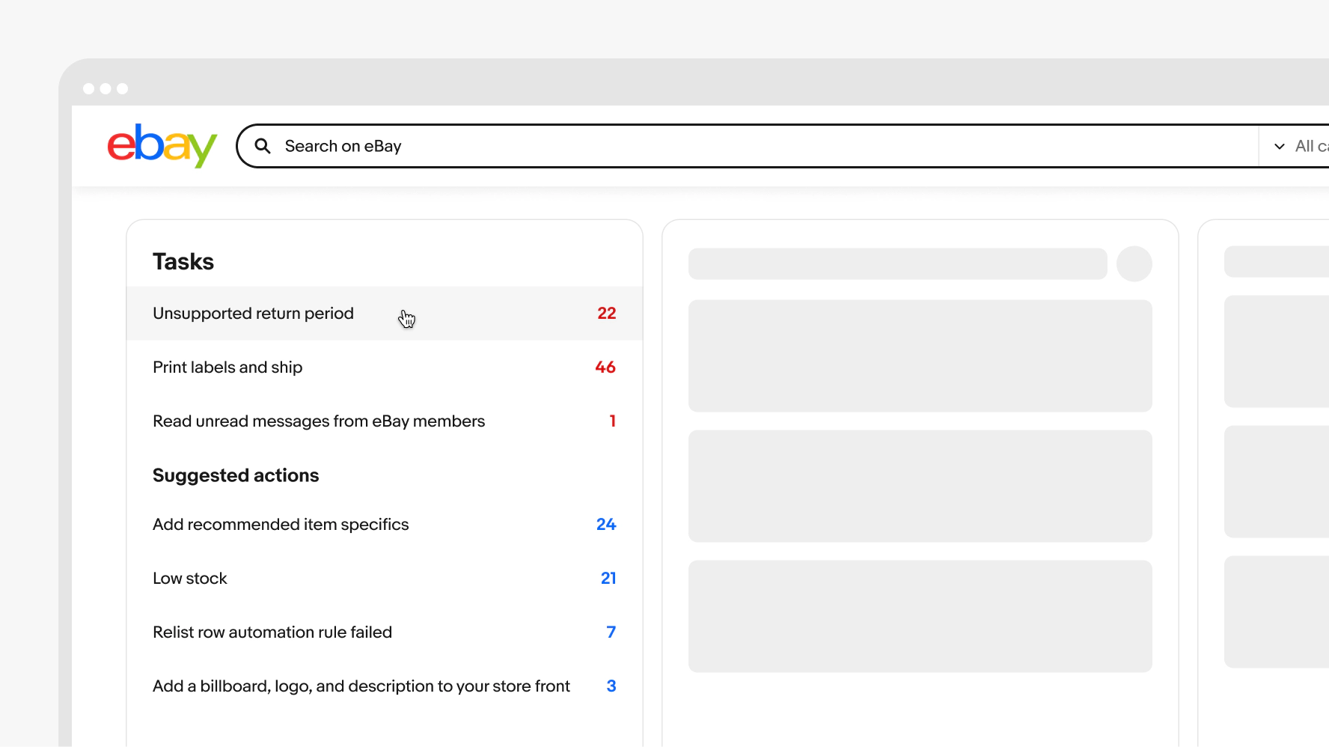Click the search magnifier icon
This screenshot has width=1329, height=747.
(263, 146)
